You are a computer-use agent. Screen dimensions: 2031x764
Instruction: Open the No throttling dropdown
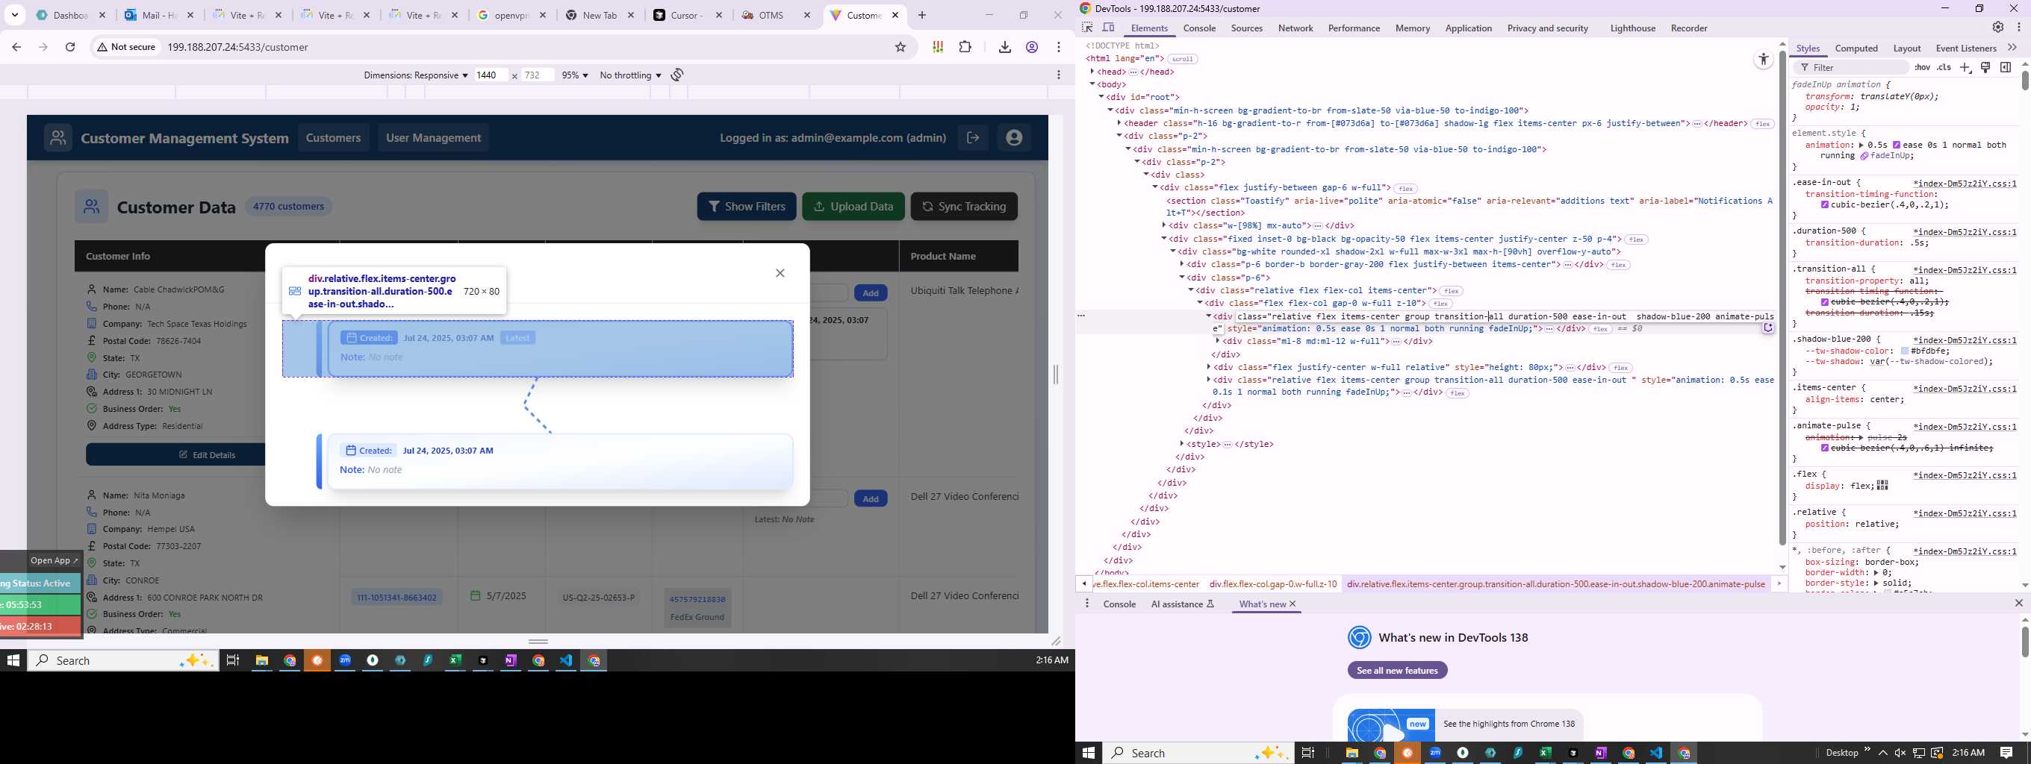coord(630,75)
